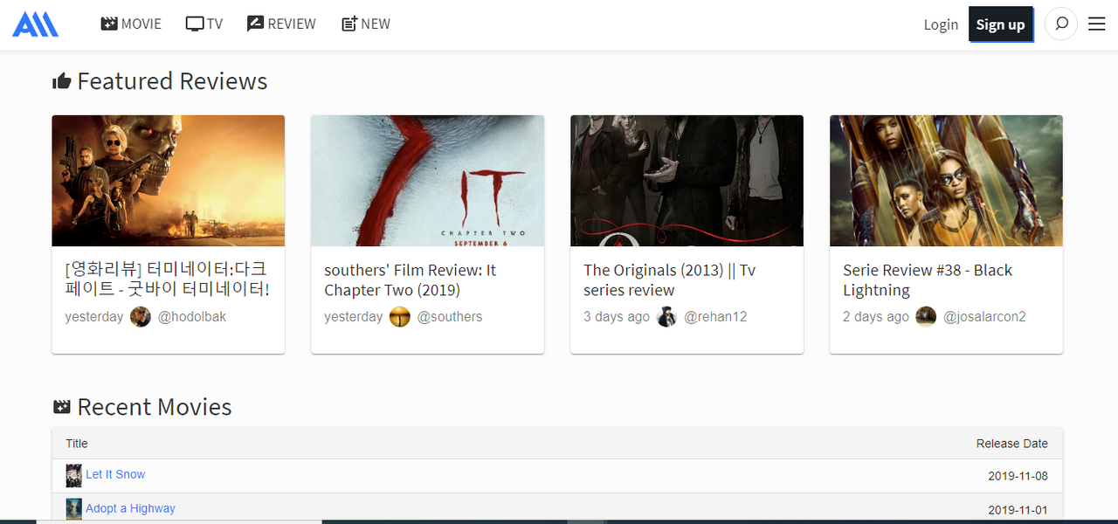Click the hodolbak user avatar
Viewport: 1118px width, 524px height.
pos(141,316)
